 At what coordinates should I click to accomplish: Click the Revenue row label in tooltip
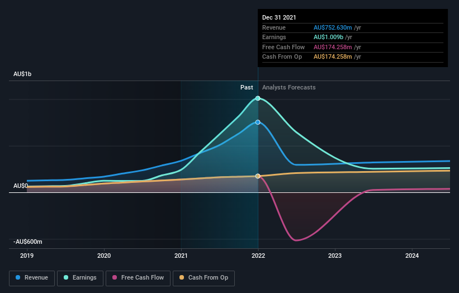point(274,27)
